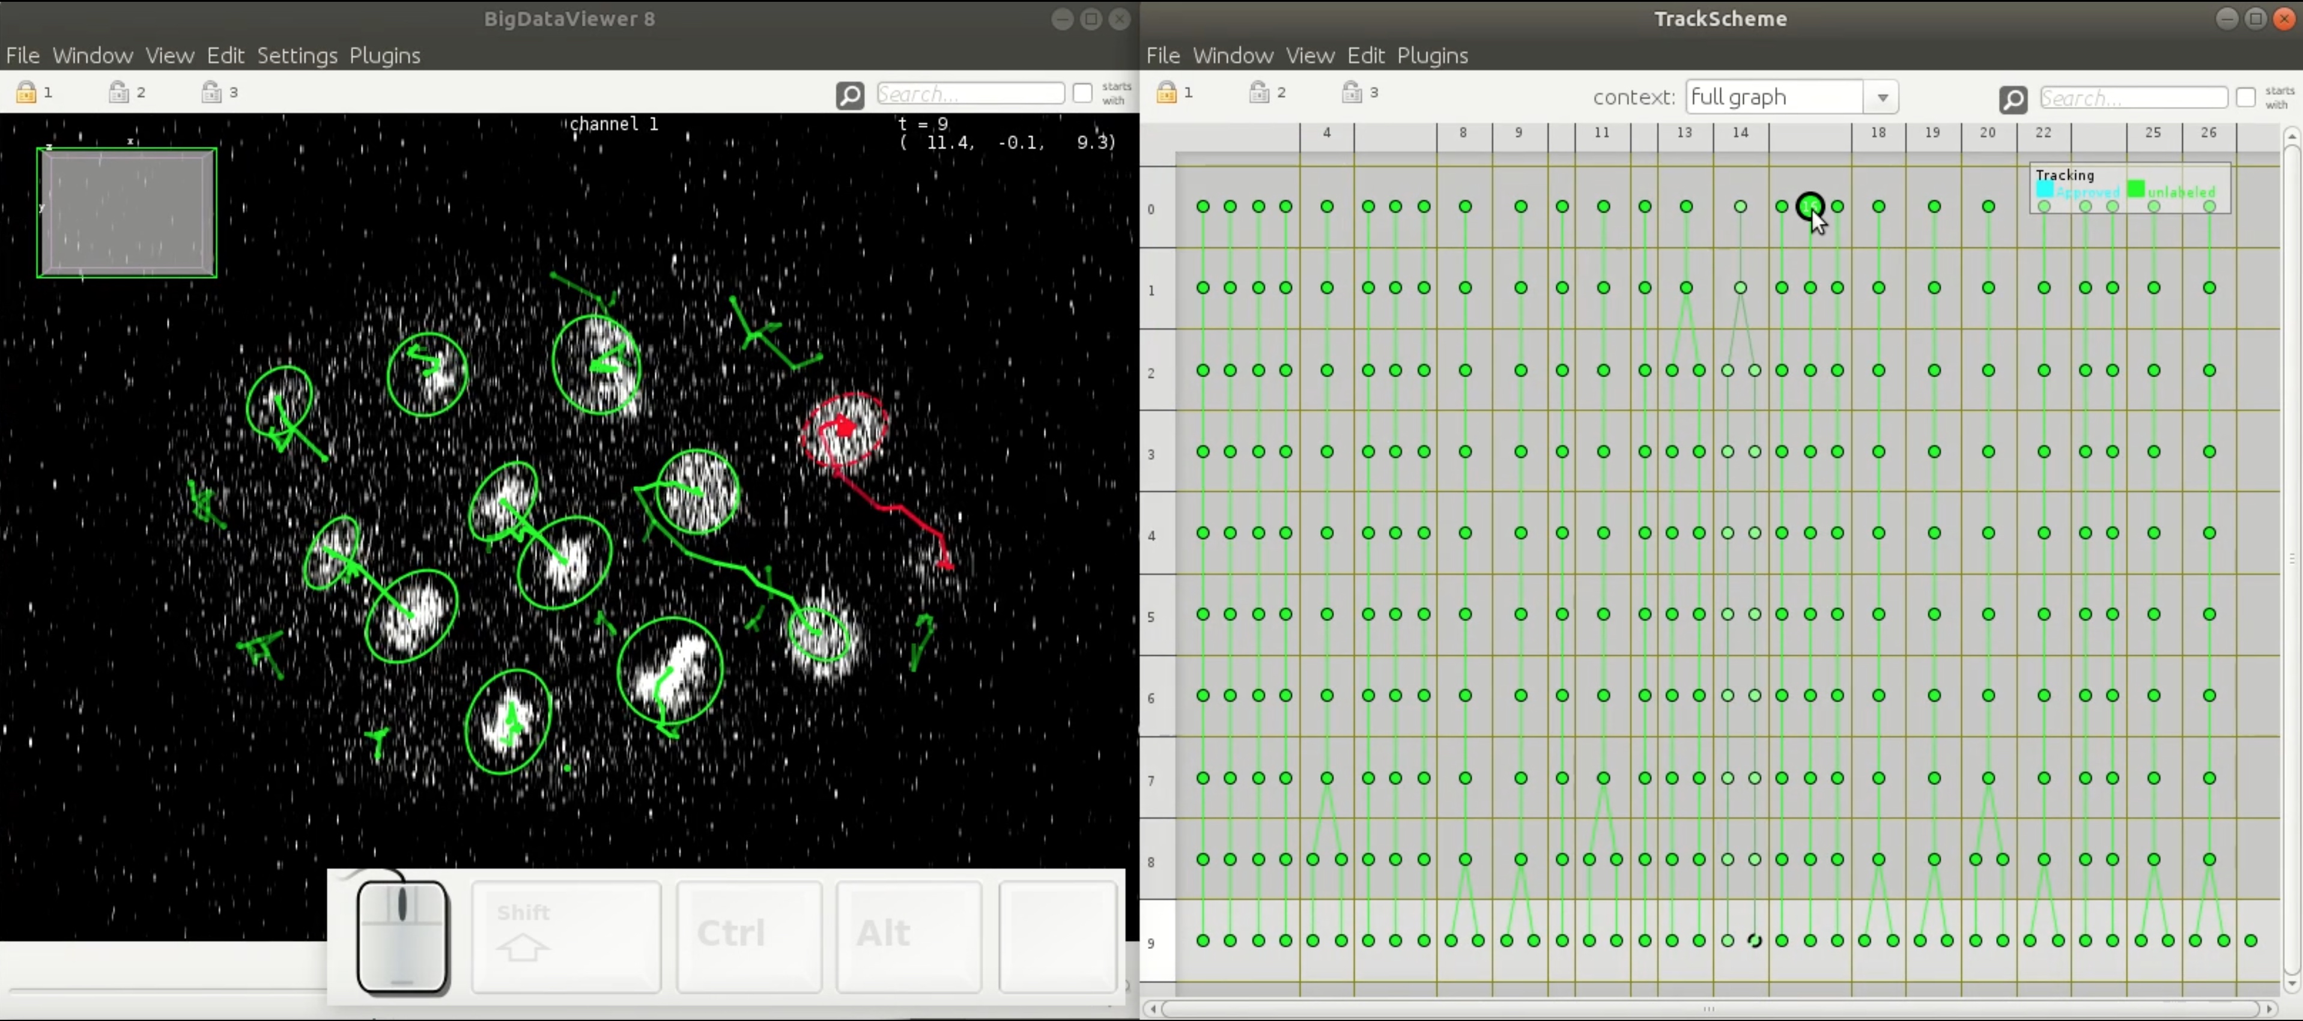Screen dimensions: 2303x1021
Task: Toggle lock 1 in BigDataViewer toolbar
Action: (27, 92)
